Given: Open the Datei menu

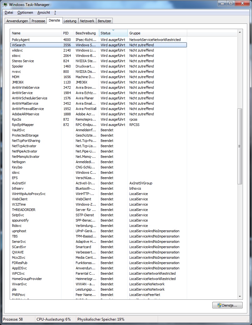Looking at the screenshot, I should coord(9,12).
